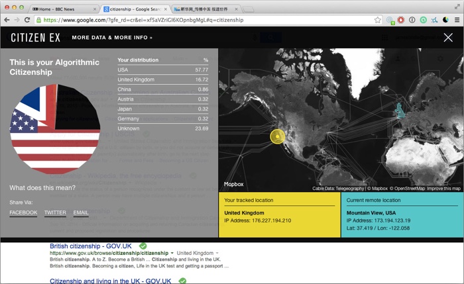
Task: Click the Citizen Ex pie-chart extension icon
Action: (x=445, y=20)
